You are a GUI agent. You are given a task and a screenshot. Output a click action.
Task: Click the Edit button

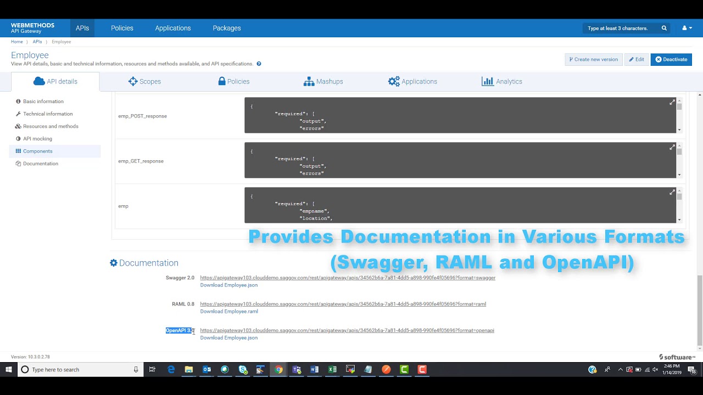tap(637, 59)
